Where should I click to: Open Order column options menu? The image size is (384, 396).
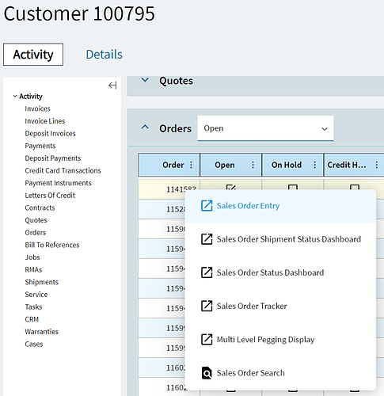(191, 165)
